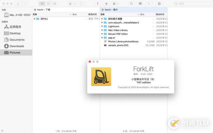Viewport: 213px width, 133px height.
Task: Click the 4.8 MB size of Photos Library
Action: 151,41
